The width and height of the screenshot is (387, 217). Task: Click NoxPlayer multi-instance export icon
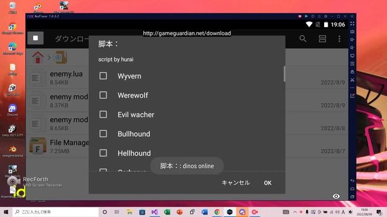tap(352, 96)
